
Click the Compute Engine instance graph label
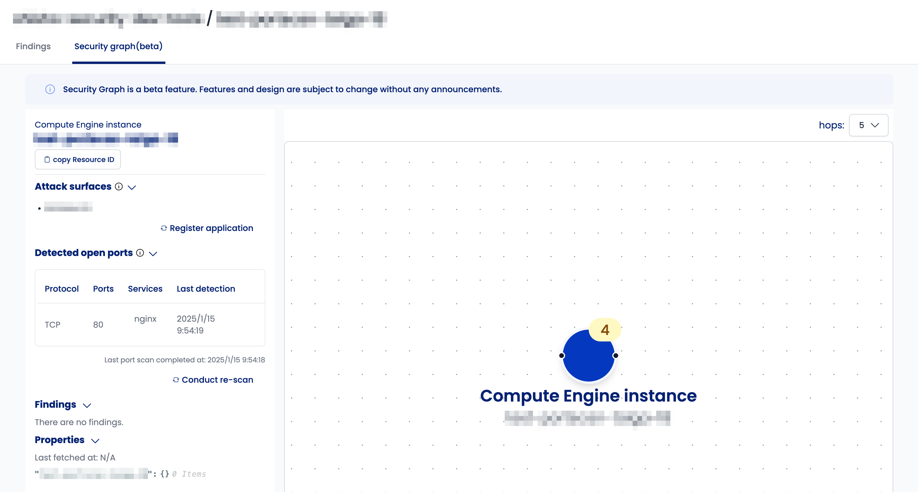(588, 396)
